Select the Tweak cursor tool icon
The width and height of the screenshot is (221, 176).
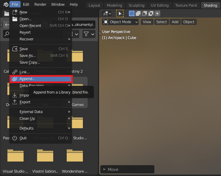pyautogui.click(x=120, y=13)
